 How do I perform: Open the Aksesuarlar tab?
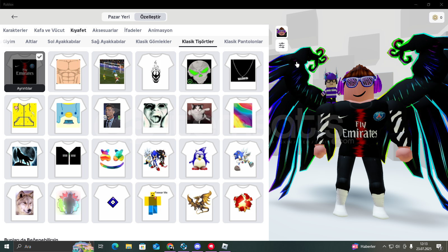pyautogui.click(x=105, y=30)
